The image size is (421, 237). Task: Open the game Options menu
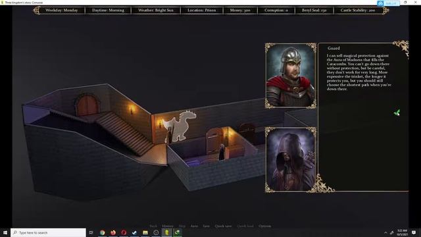264,226
